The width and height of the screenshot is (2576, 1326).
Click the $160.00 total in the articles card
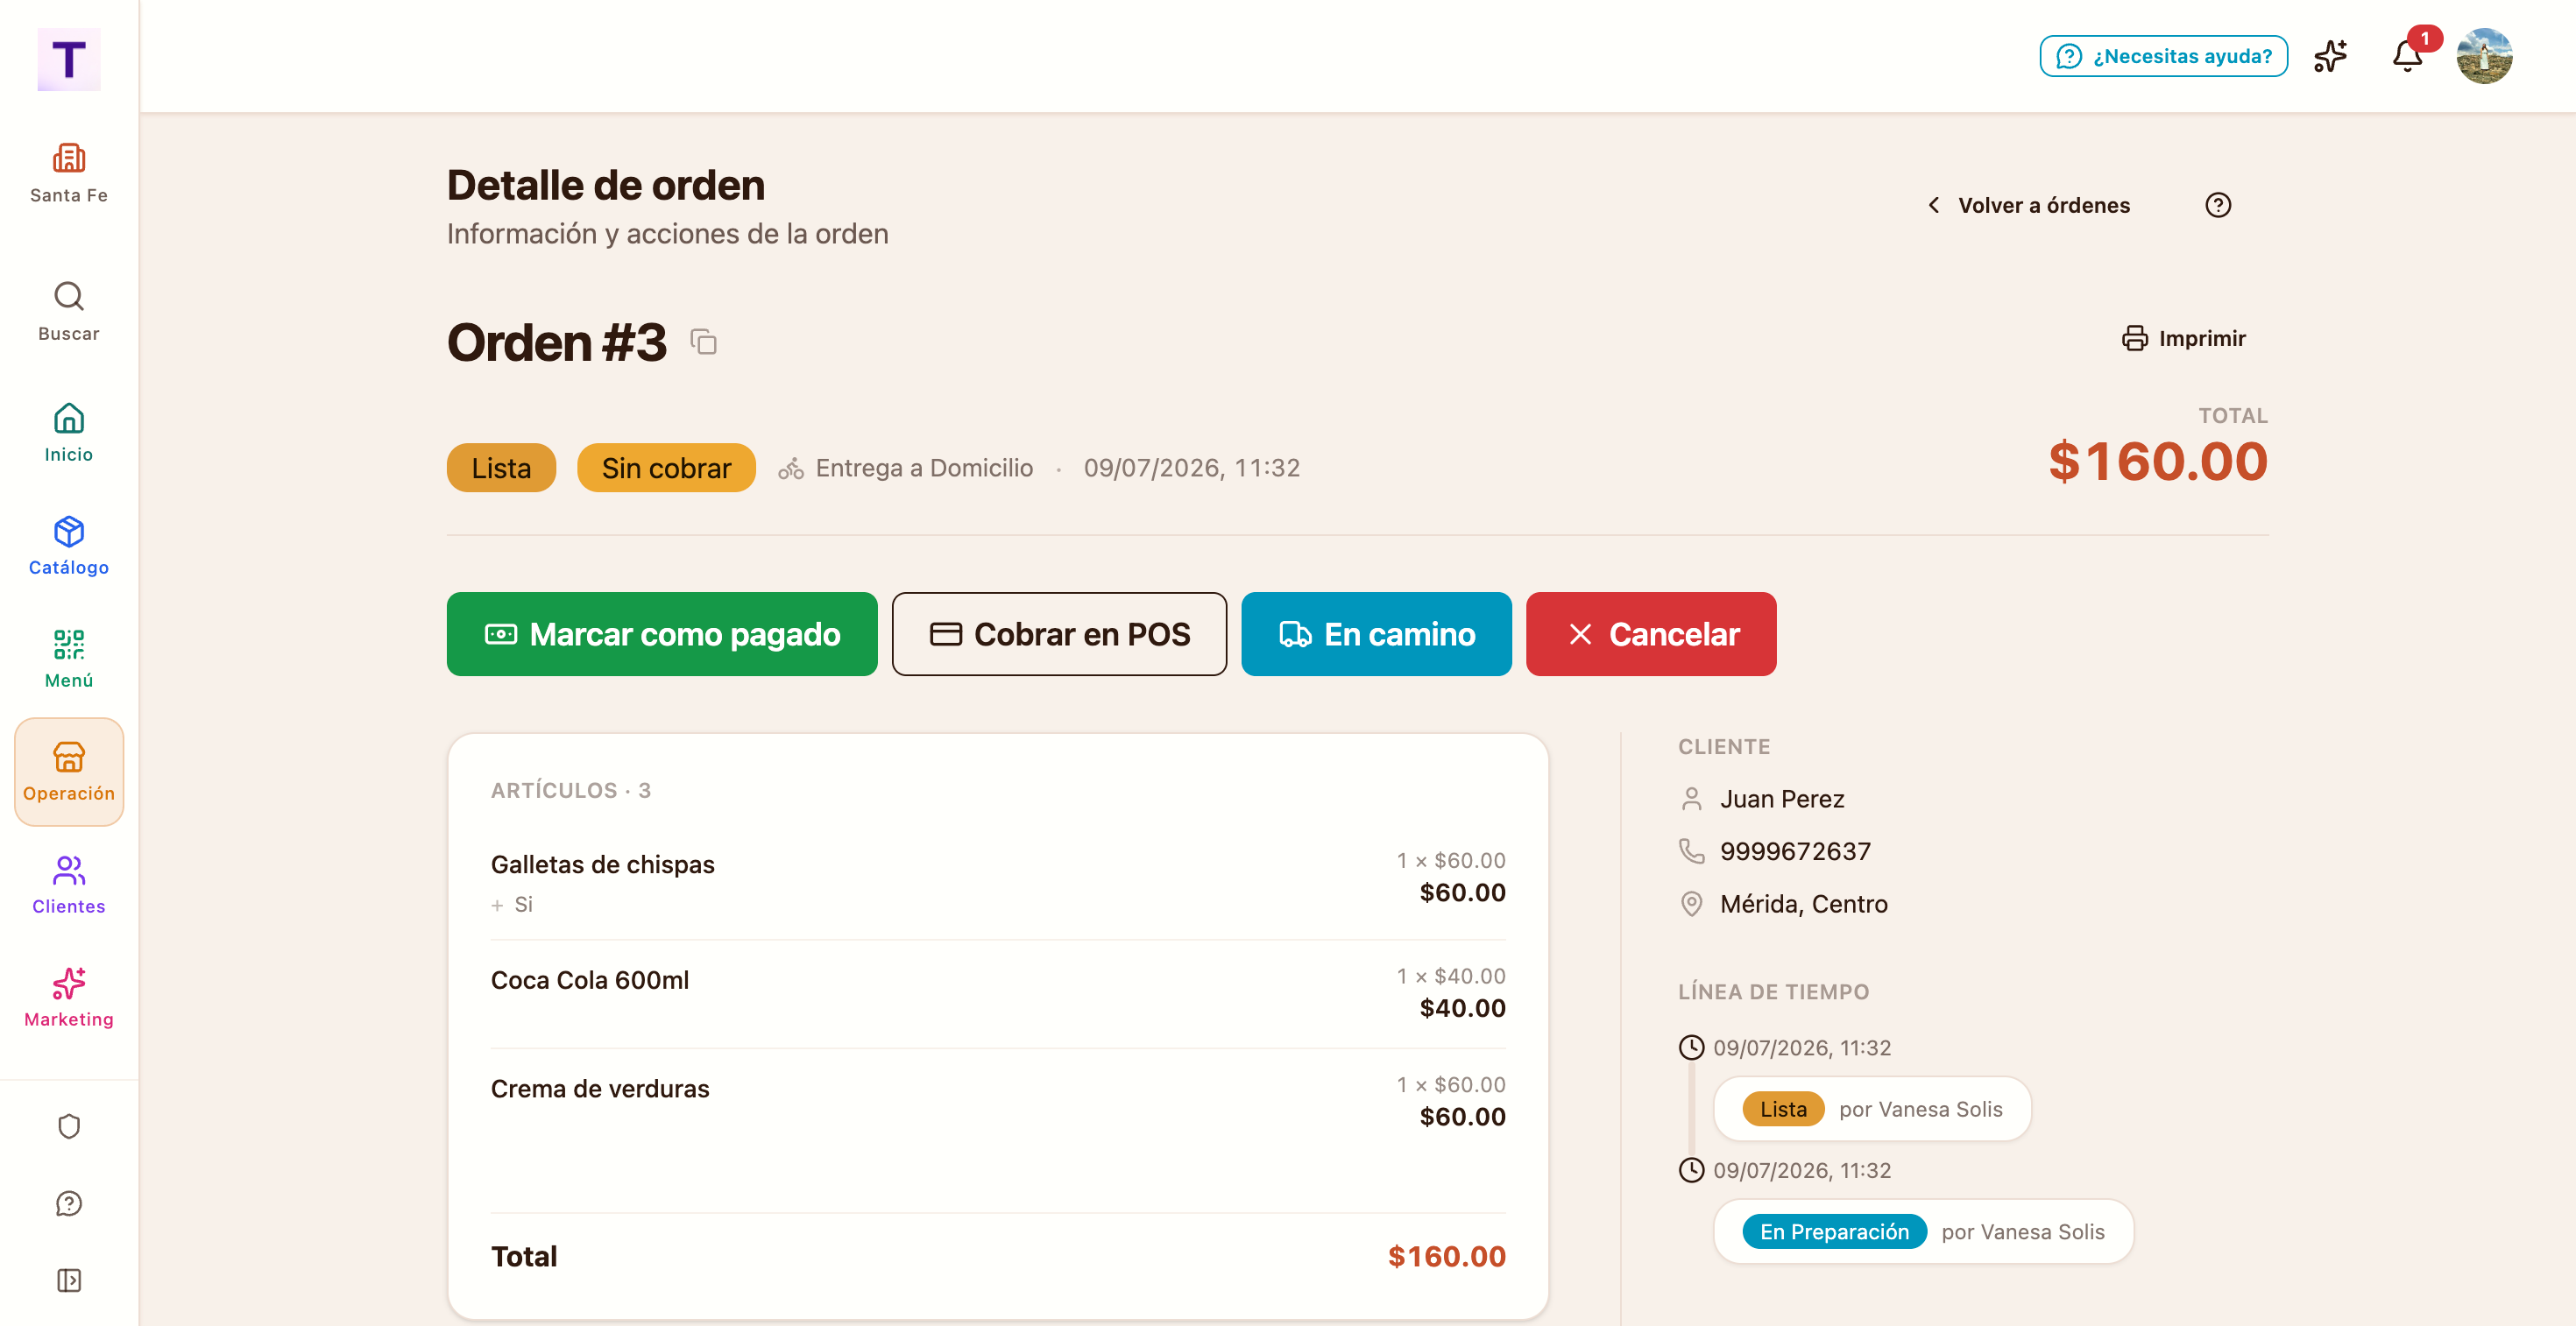point(1446,1257)
